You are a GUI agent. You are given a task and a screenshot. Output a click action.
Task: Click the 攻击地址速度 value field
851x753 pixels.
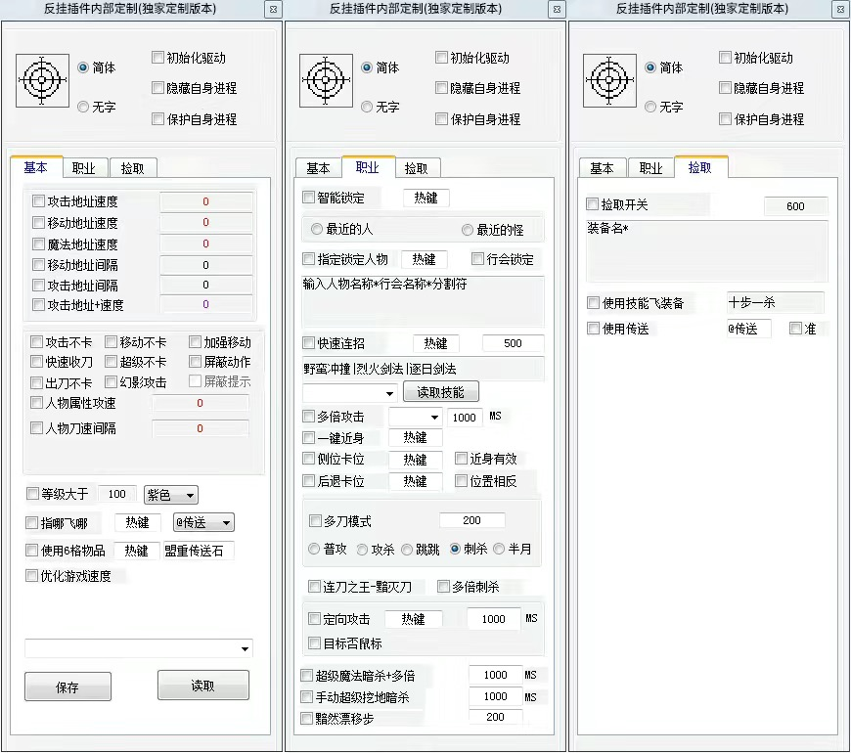coord(206,201)
